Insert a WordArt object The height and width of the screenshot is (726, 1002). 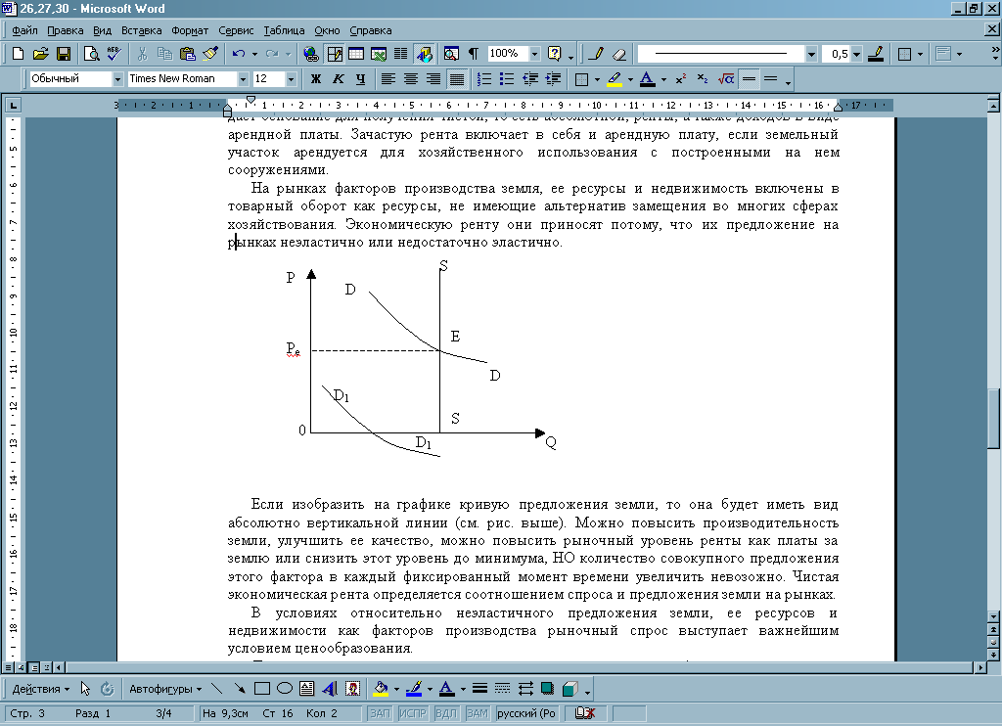pyautogui.click(x=330, y=688)
